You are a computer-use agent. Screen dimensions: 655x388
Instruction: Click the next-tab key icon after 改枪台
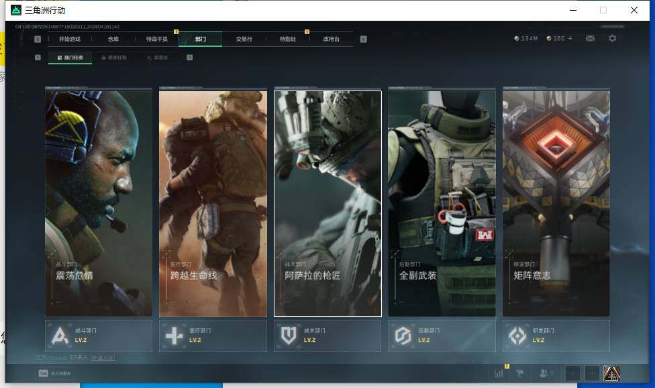click(364, 39)
